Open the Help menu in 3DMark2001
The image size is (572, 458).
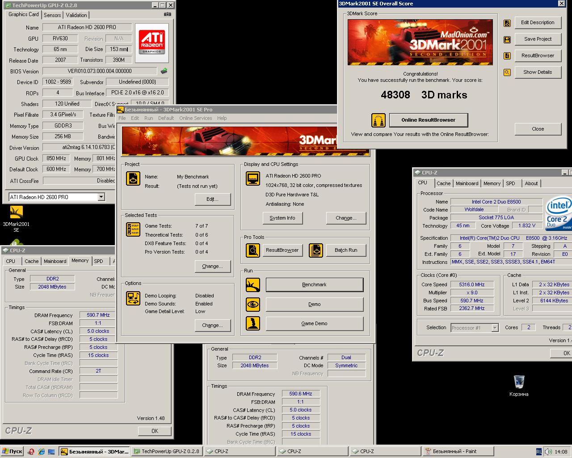pos(222,118)
